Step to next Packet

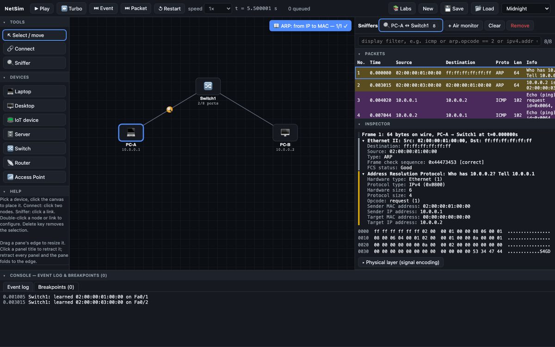coord(136,8)
